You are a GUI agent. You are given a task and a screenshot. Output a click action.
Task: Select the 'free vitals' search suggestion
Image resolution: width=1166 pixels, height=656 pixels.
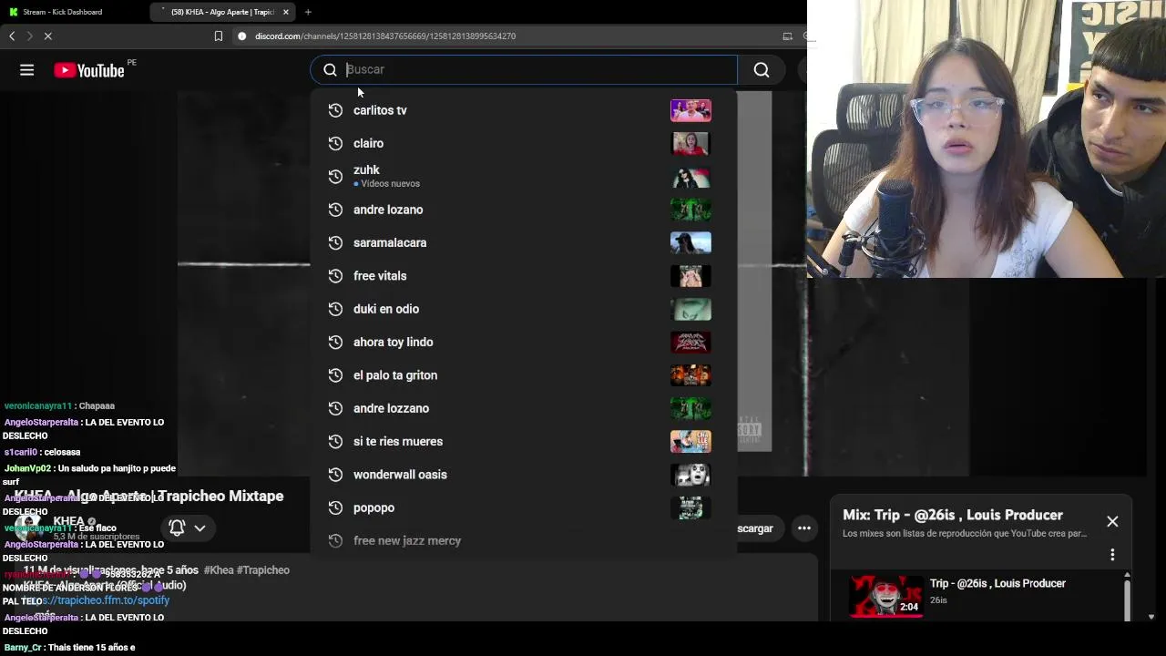pos(524,275)
